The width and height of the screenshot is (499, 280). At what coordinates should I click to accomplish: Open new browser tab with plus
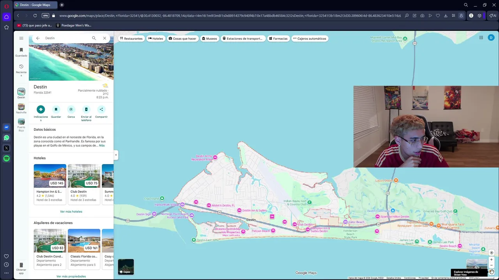pos(62,5)
